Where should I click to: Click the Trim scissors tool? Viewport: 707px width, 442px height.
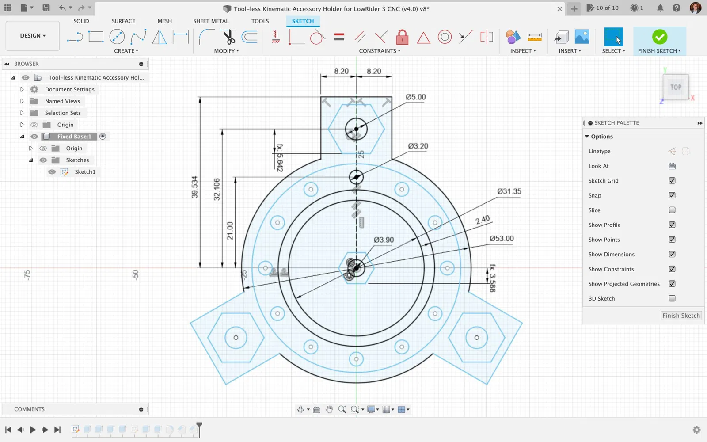[x=229, y=37]
